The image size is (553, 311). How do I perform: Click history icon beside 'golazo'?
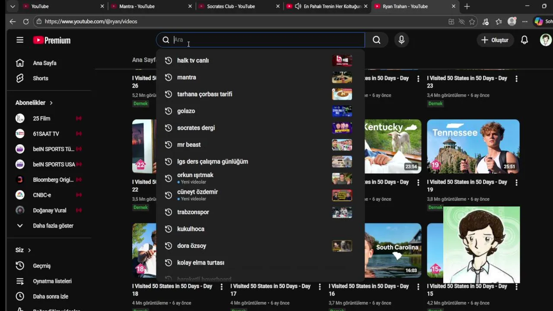click(x=168, y=111)
